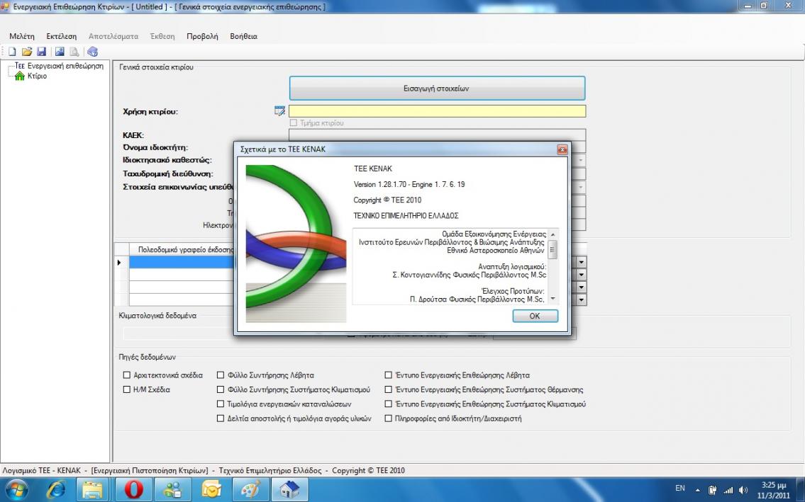Open the mail envelope taskbar icon

211,490
